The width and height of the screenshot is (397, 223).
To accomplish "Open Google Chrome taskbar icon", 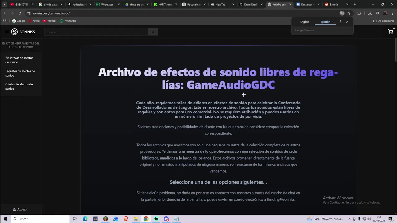I will (146, 219).
